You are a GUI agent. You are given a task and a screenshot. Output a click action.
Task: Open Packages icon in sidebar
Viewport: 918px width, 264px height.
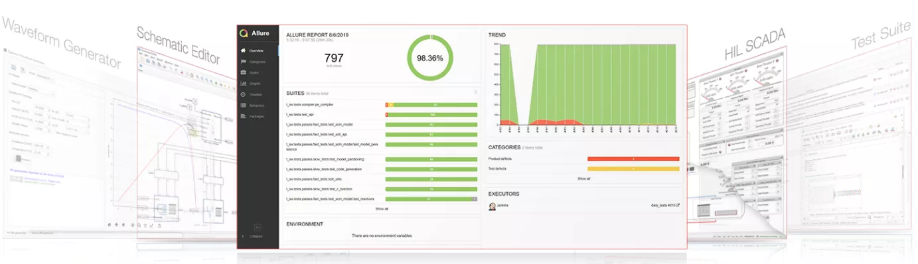[244, 116]
